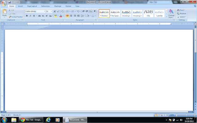
Task: Apply the Heading 1 style
Action: pyautogui.click(x=126, y=14)
